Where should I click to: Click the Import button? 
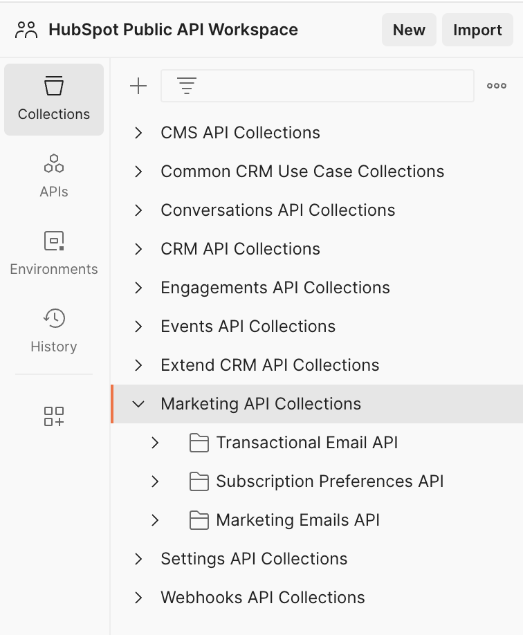(x=477, y=30)
